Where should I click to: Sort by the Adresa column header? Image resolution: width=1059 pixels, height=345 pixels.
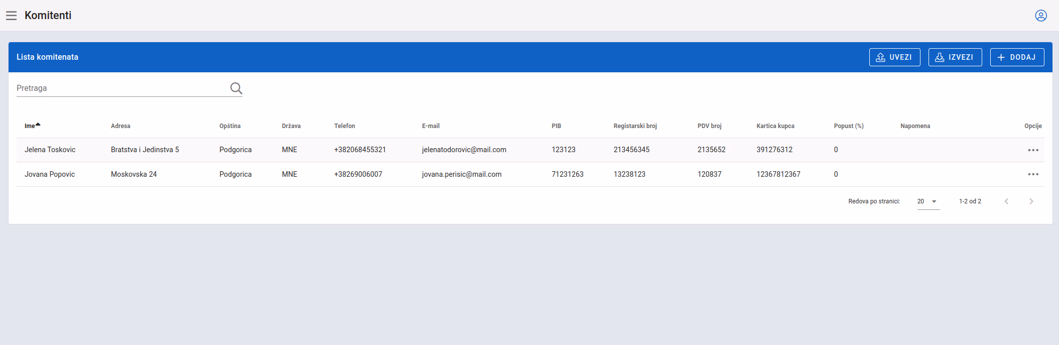pos(120,126)
